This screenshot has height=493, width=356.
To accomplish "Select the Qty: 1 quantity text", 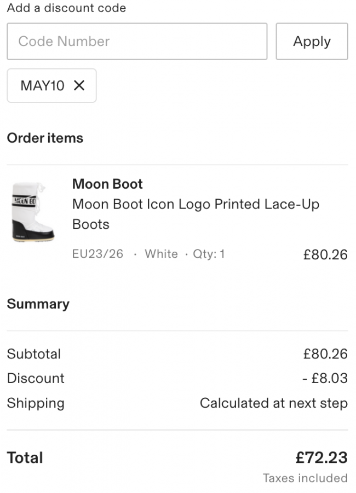I will click(209, 254).
